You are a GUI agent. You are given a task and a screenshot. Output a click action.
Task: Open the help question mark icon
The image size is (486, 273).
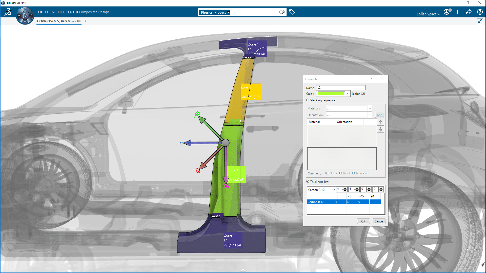(x=480, y=12)
